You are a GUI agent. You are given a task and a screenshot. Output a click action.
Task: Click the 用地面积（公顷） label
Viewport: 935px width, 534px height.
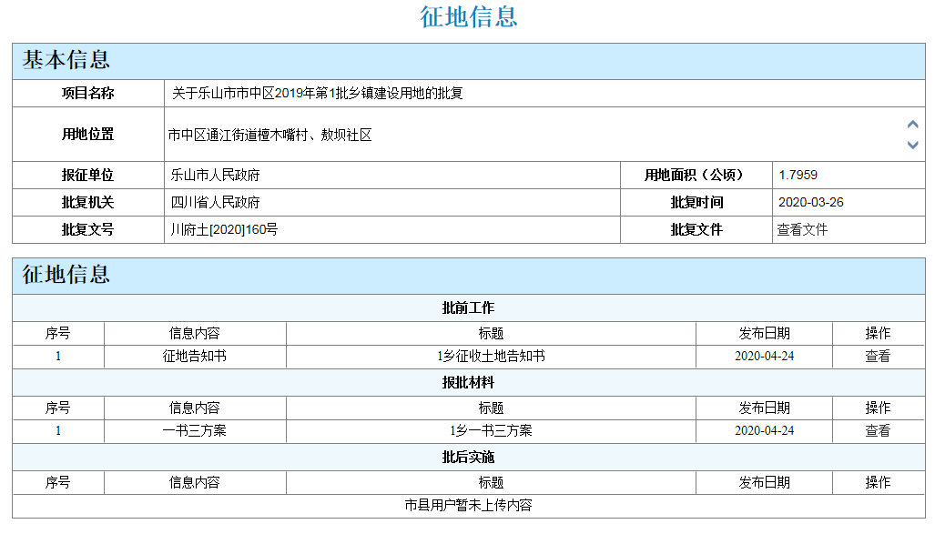(x=696, y=176)
